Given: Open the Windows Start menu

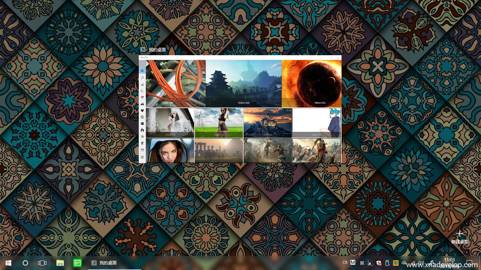Looking at the screenshot, I should click(8, 263).
